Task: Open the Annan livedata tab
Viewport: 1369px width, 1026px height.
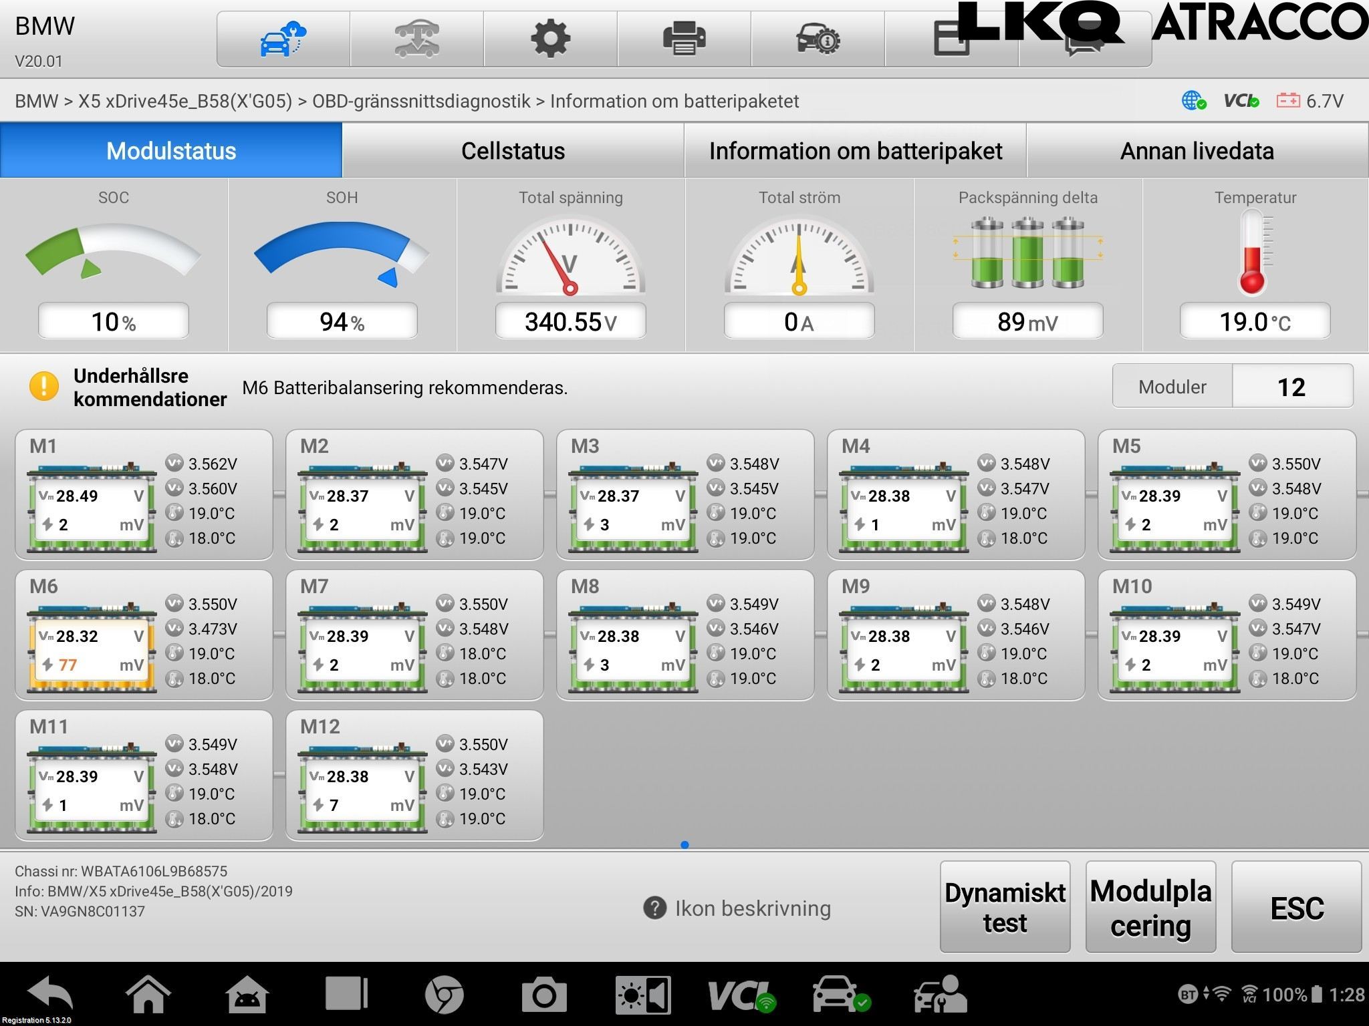Action: click(1198, 150)
